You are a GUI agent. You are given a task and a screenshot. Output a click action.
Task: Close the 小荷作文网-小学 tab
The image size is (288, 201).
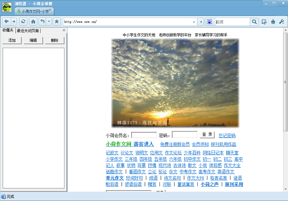pyautogui.click(x=50, y=10)
